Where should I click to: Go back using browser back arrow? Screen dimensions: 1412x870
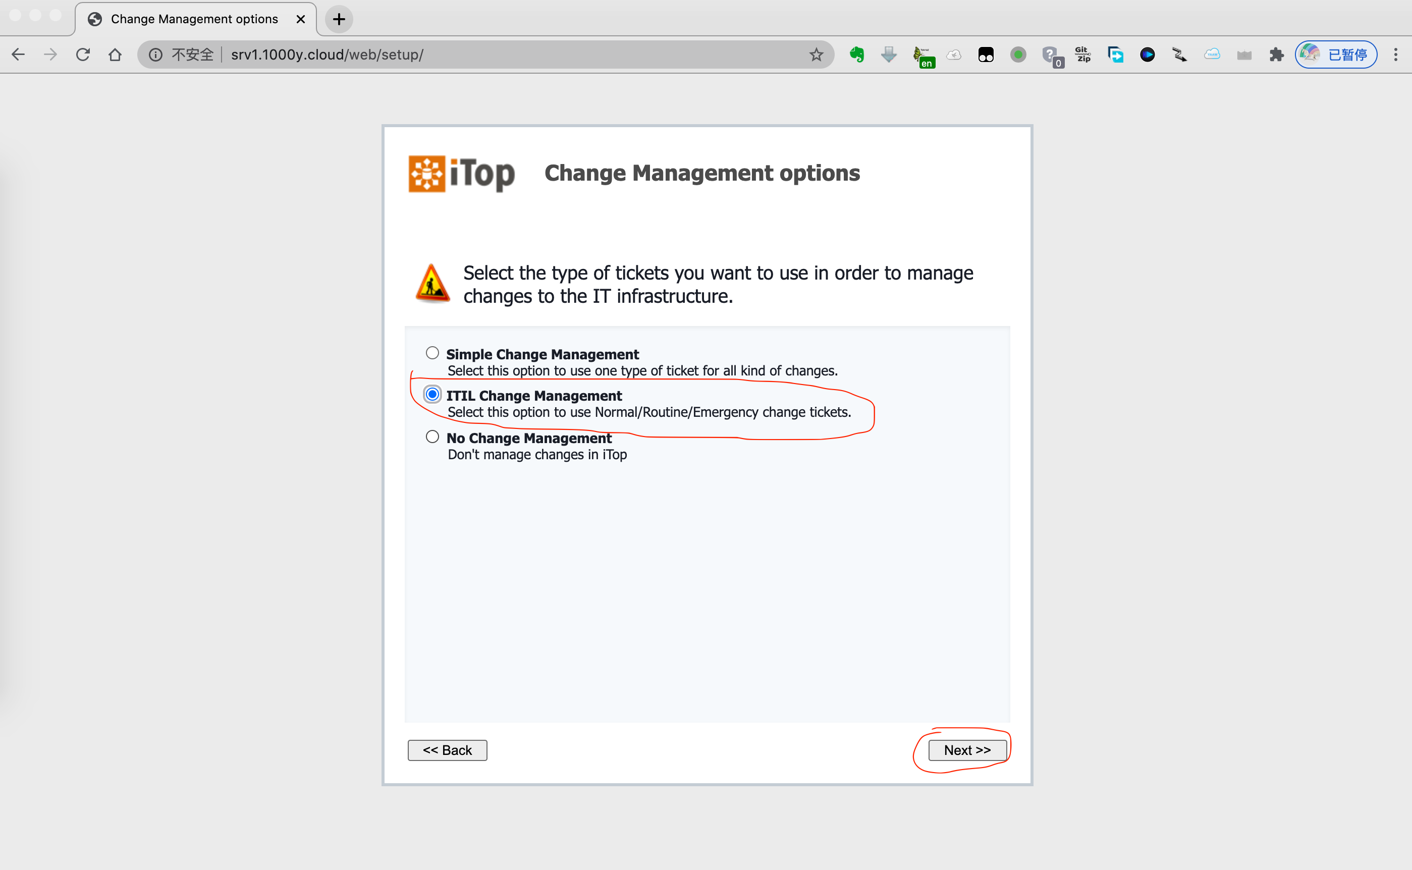click(x=18, y=55)
